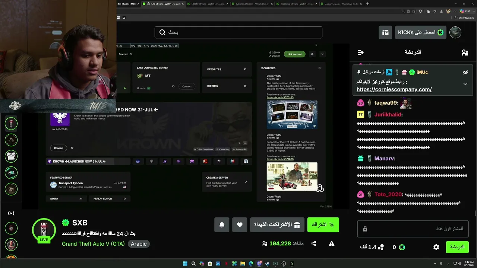This screenshot has width=477, height=268.
Task: Click the Arabic language tag
Action: pos(139,244)
